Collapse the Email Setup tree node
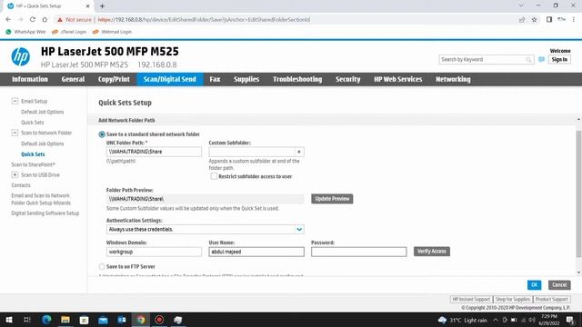Viewport: 582px width, 327px height. [15, 101]
